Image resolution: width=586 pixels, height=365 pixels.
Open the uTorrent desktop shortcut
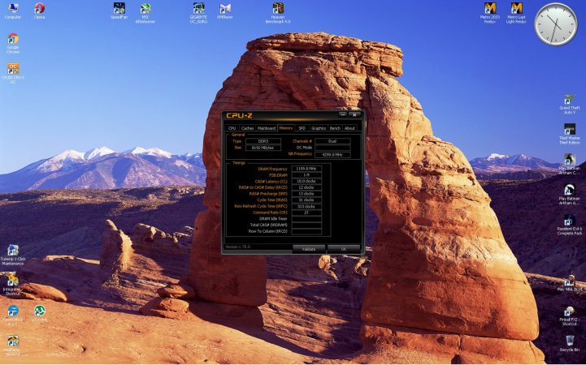(39, 313)
